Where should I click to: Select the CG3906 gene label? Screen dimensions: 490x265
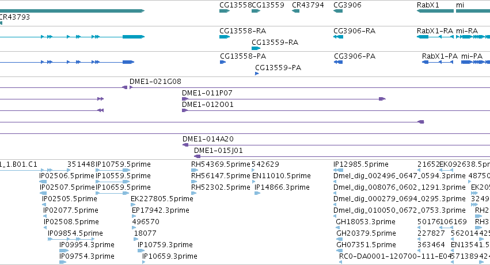coord(347,5)
